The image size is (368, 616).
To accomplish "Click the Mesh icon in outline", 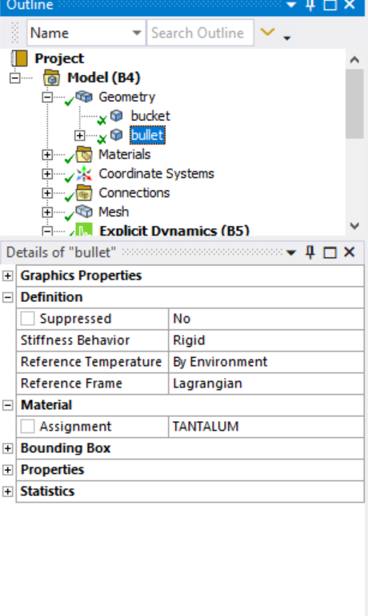I will pos(84,213).
